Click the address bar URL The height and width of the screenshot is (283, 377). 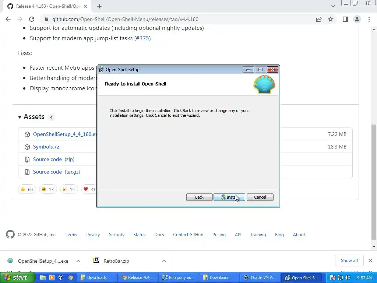coord(125,19)
